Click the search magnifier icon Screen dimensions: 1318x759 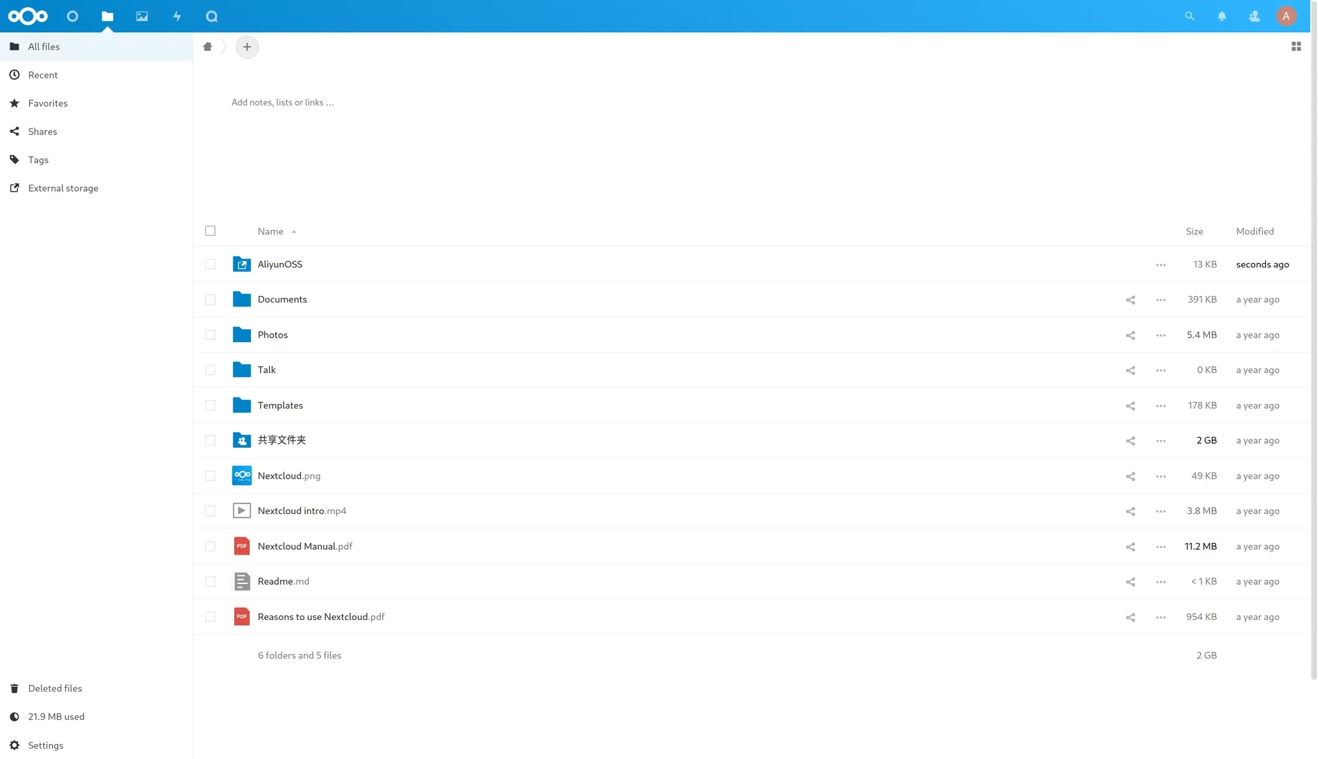(1189, 16)
